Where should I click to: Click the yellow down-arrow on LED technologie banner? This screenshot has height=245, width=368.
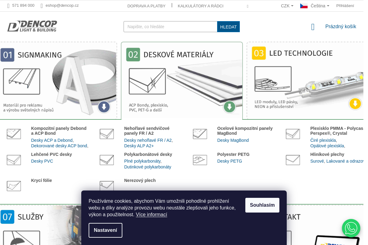(355, 104)
